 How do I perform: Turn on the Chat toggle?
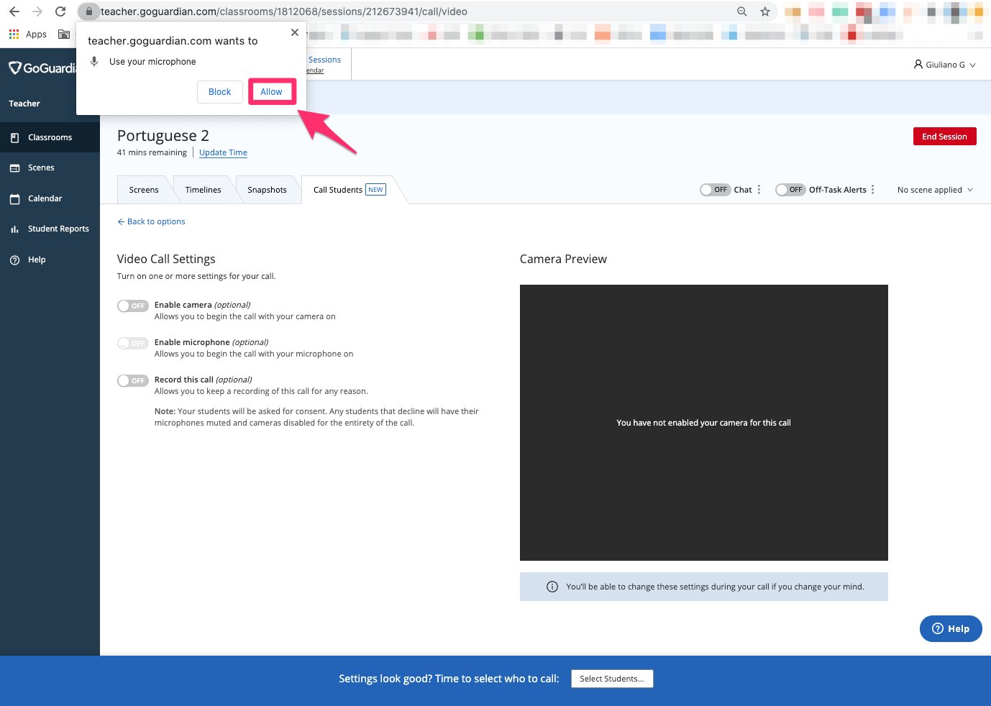tap(715, 190)
